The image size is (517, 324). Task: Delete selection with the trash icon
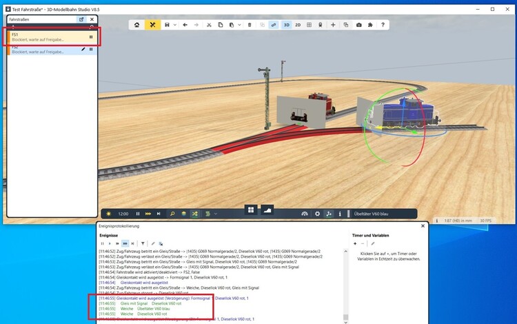click(x=249, y=25)
